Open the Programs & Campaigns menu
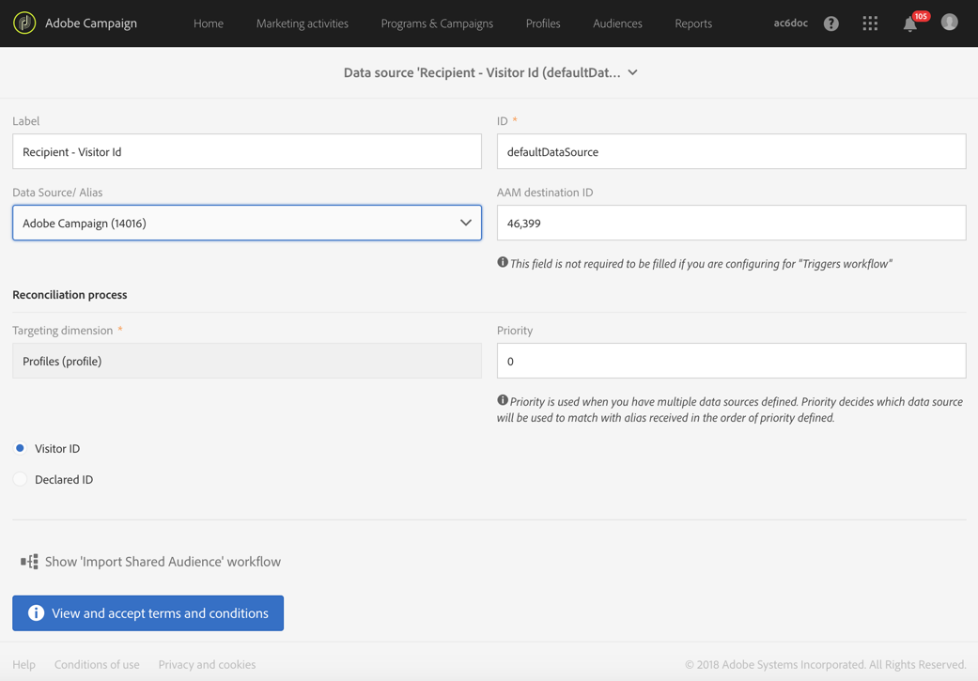 click(x=437, y=23)
